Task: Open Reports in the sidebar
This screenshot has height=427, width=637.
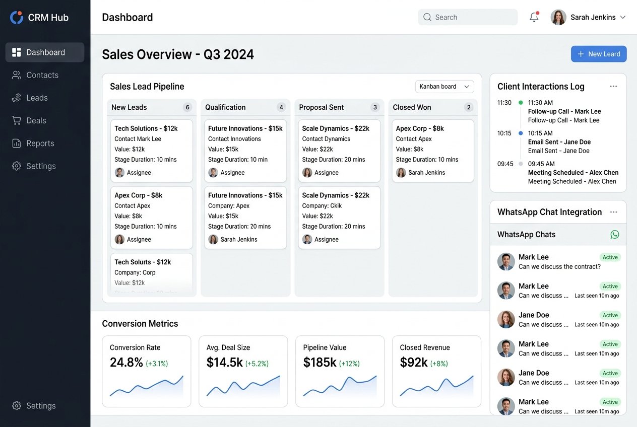Action: coord(45,143)
